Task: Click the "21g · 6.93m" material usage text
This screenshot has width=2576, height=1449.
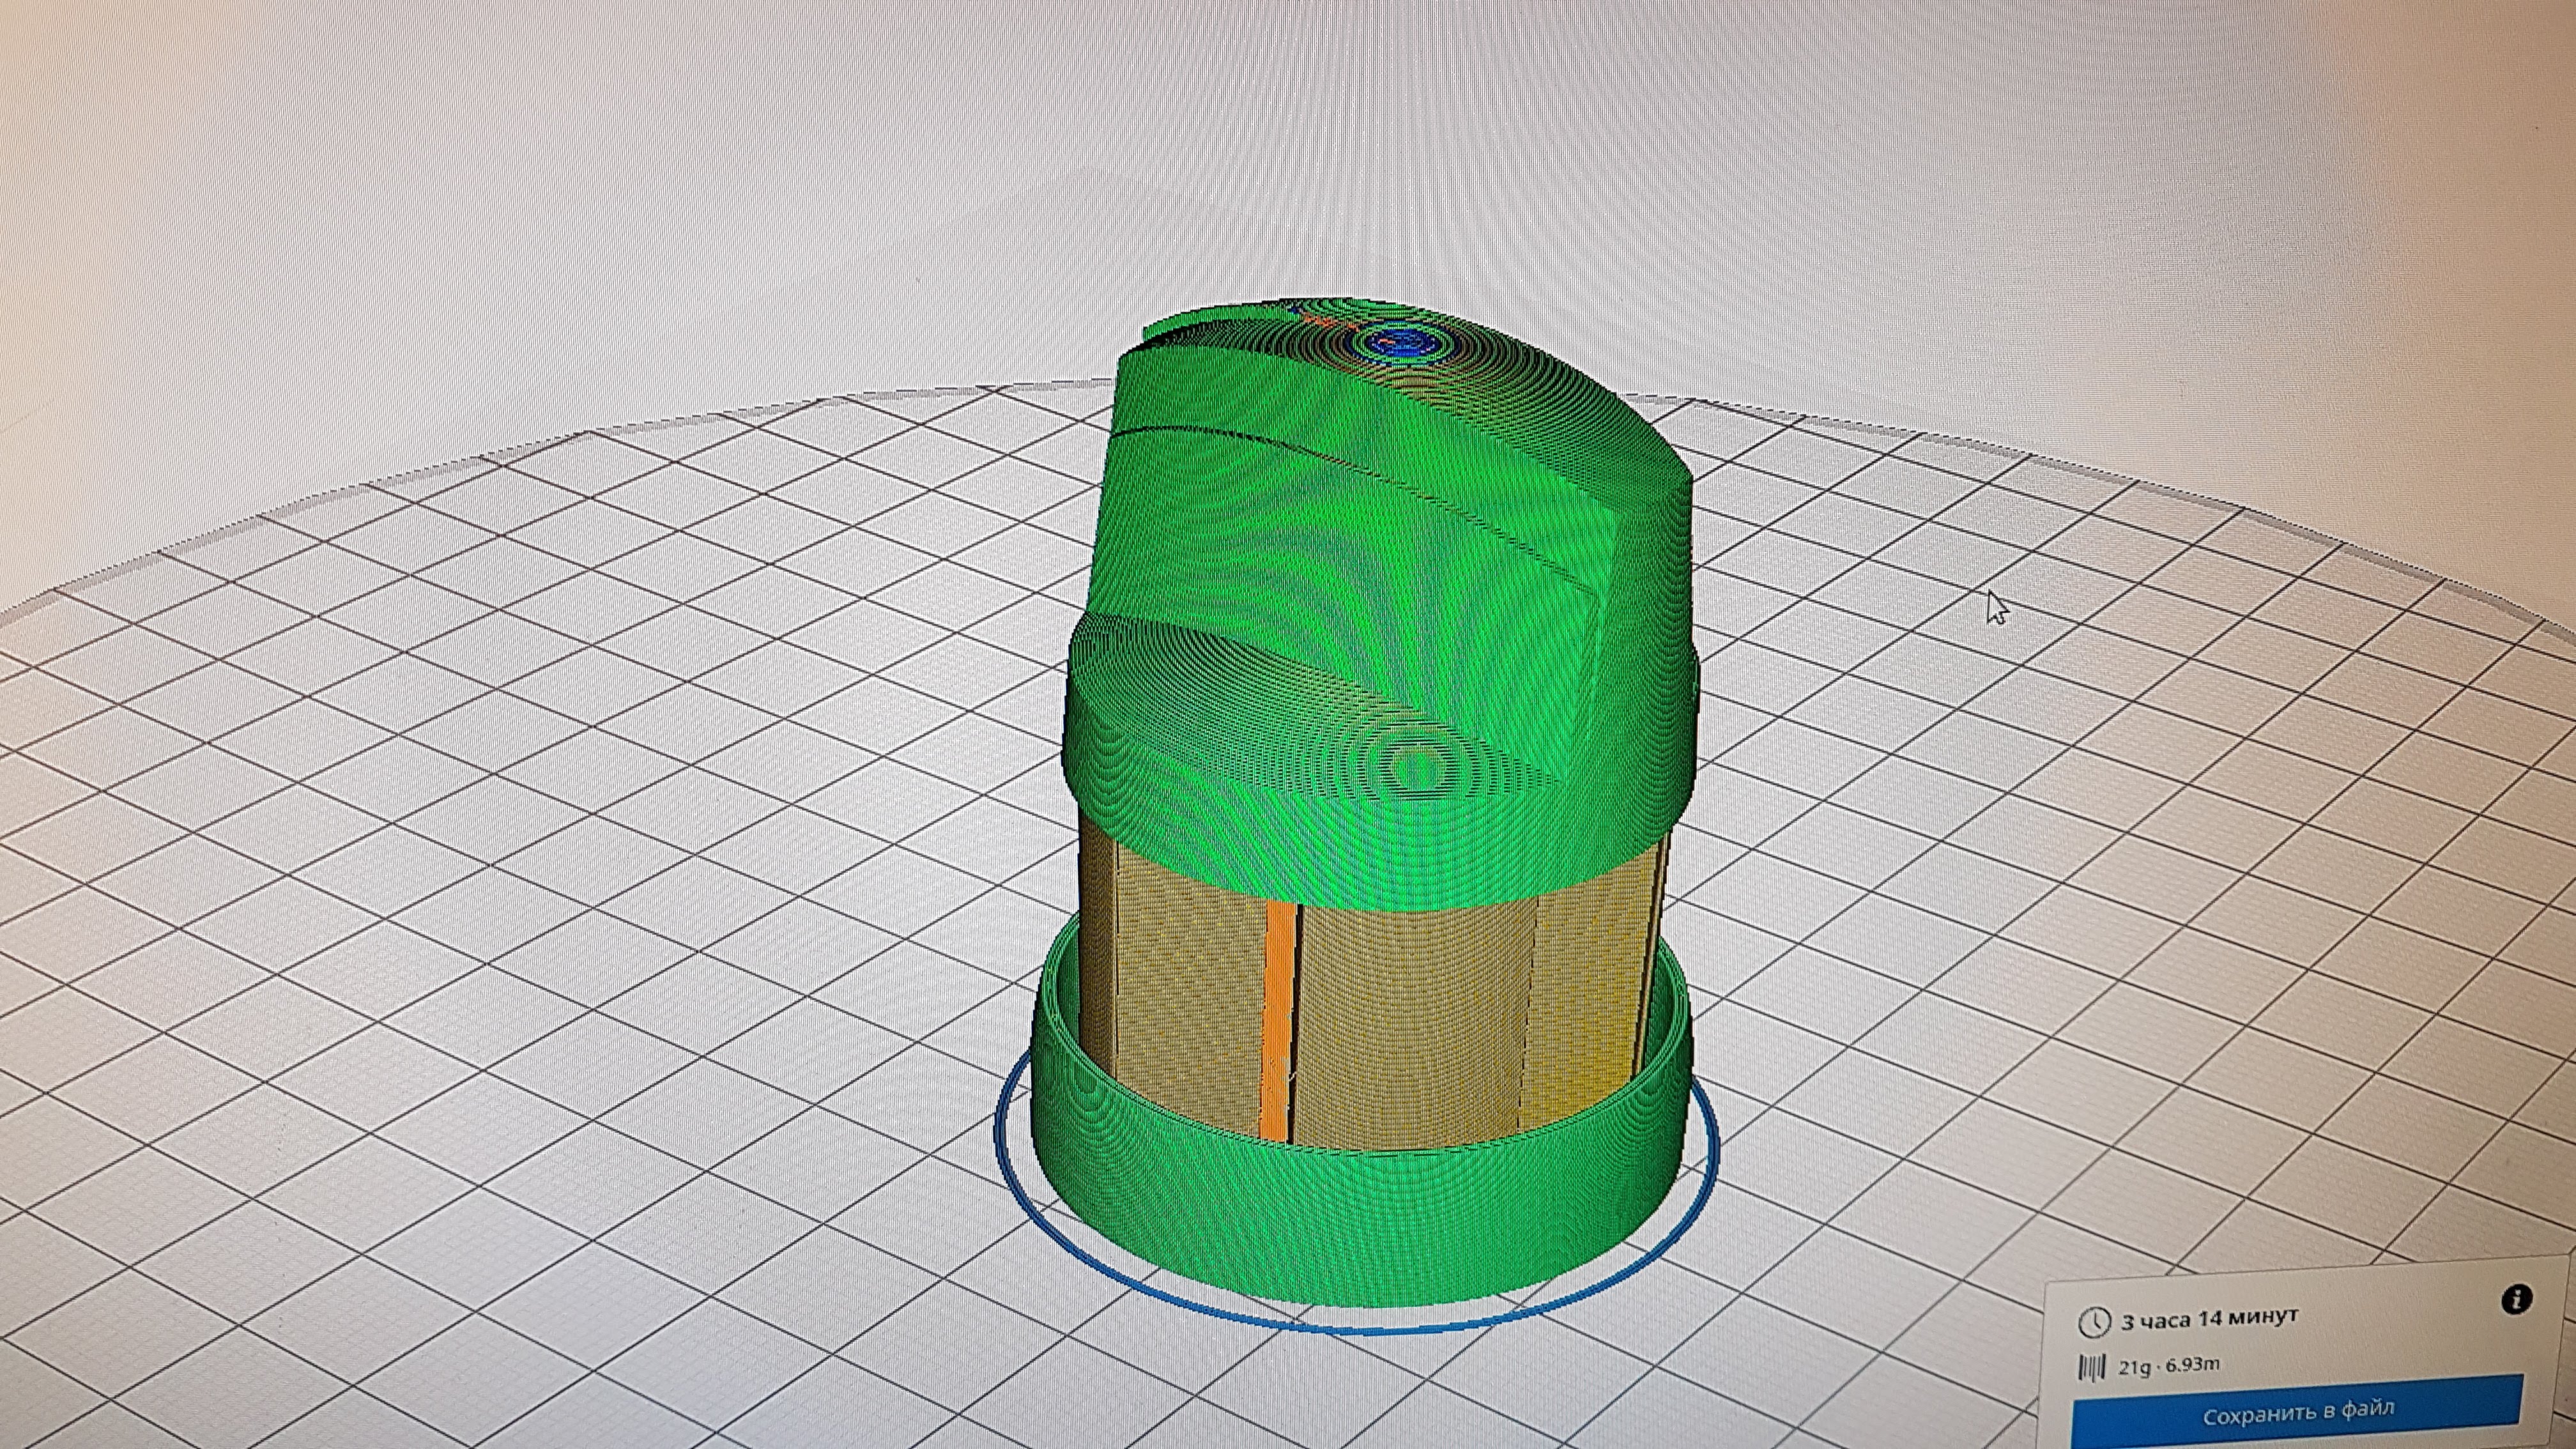Action: click(x=2168, y=1366)
